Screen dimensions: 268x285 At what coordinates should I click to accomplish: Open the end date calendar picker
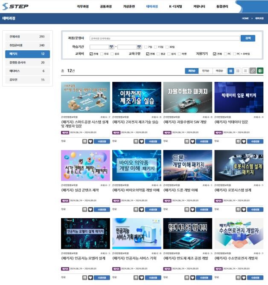[139, 47]
